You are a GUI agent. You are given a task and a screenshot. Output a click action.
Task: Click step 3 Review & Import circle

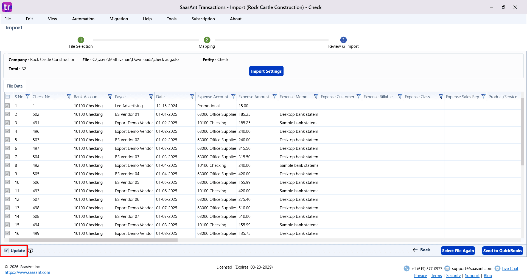pyautogui.click(x=343, y=40)
